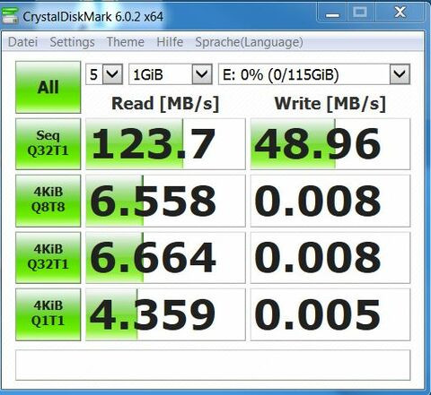Viewport: 431px width, 395px height.
Task: Minimize the CrystalDiskMark window
Action: click(332, 13)
